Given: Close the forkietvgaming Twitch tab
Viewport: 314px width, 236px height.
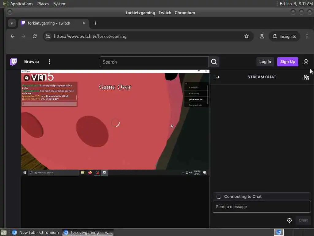Looking at the screenshot, I should click(x=84, y=23).
